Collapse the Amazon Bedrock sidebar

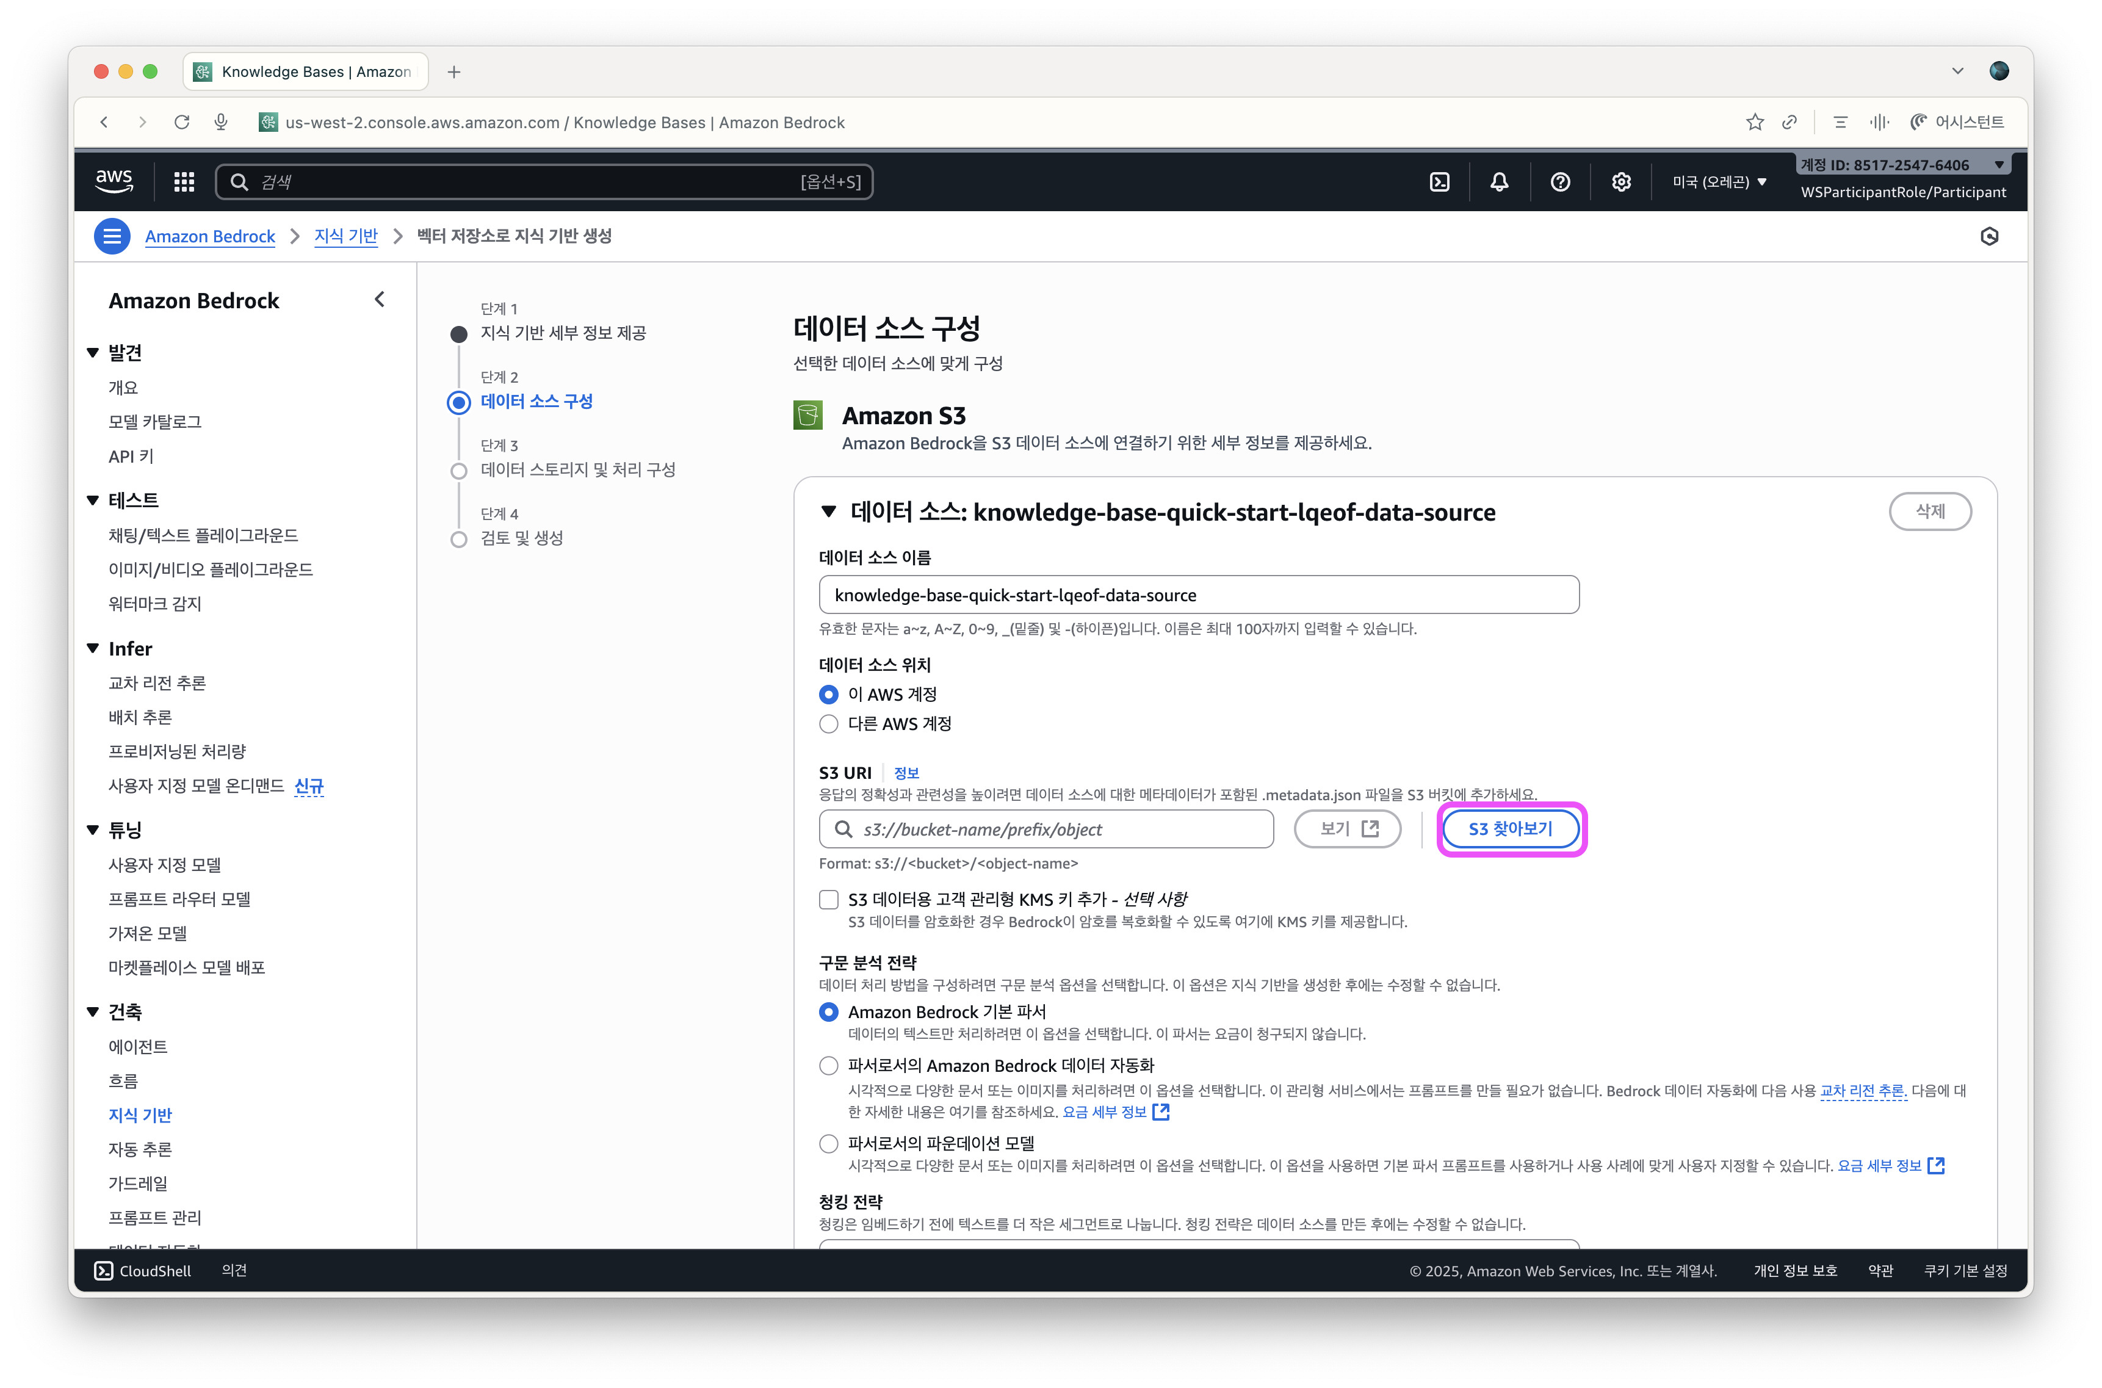coord(380,300)
